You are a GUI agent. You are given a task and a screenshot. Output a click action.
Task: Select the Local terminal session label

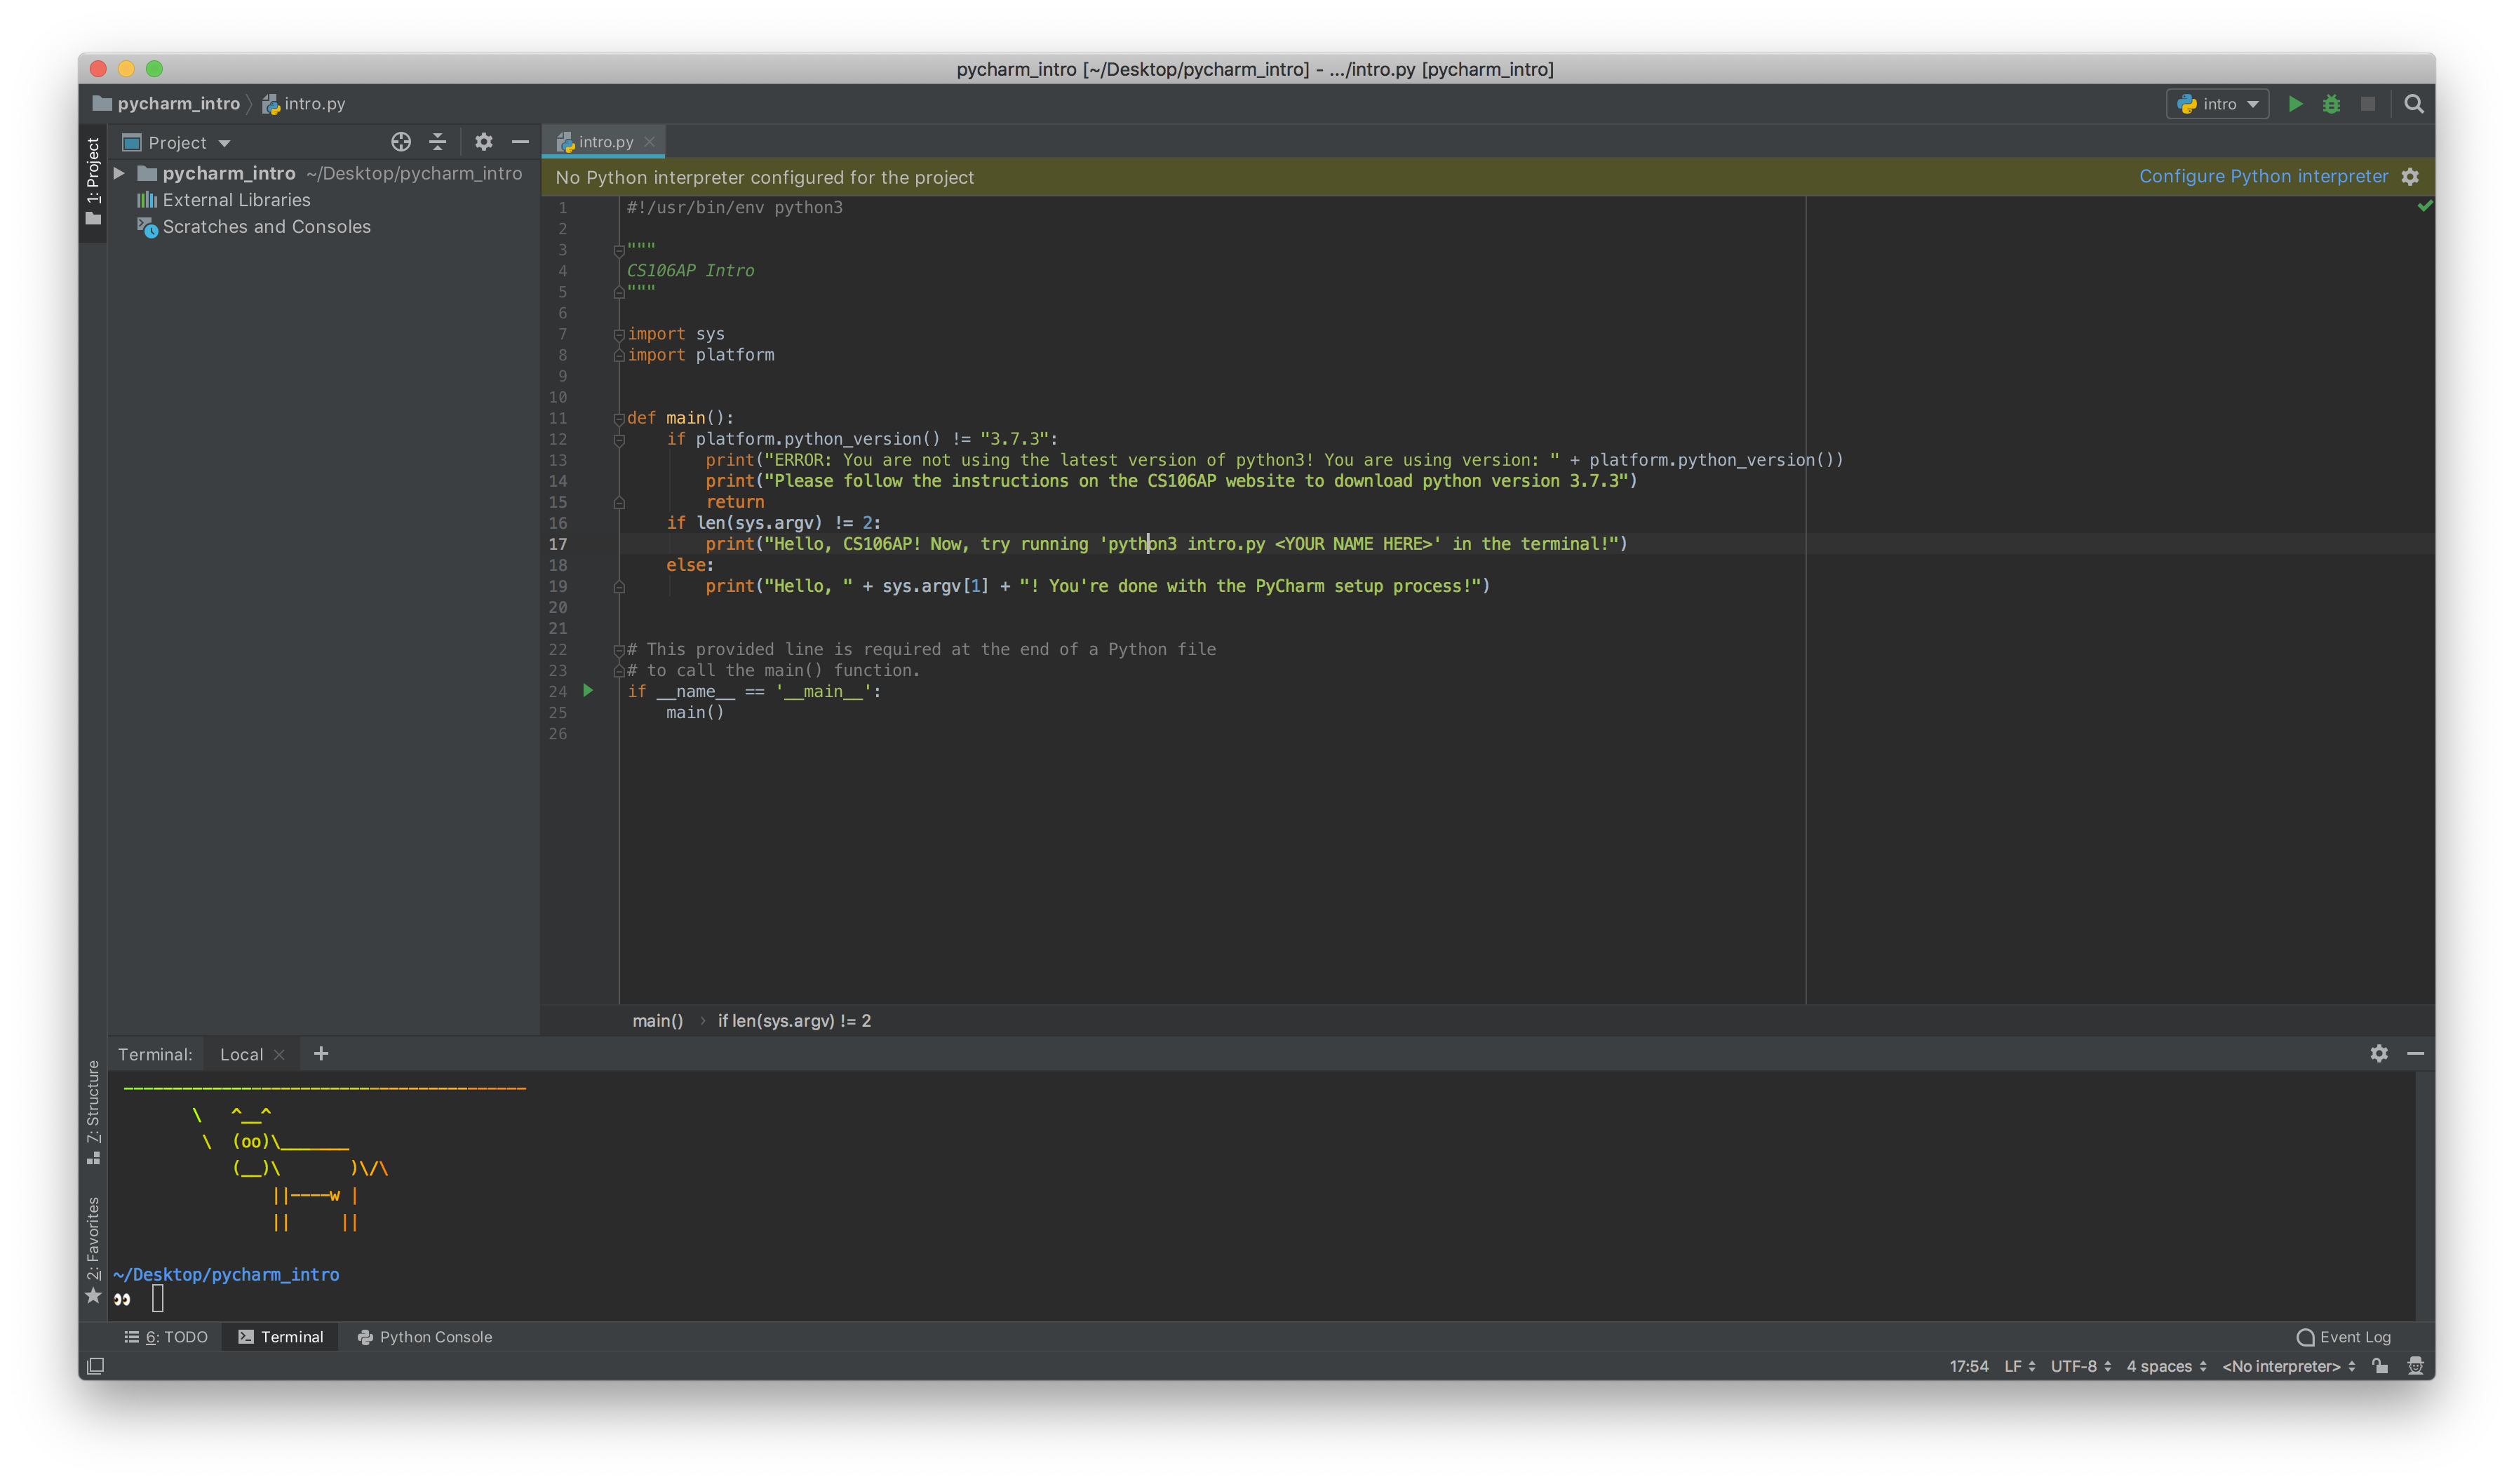(x=236, y=1053)
